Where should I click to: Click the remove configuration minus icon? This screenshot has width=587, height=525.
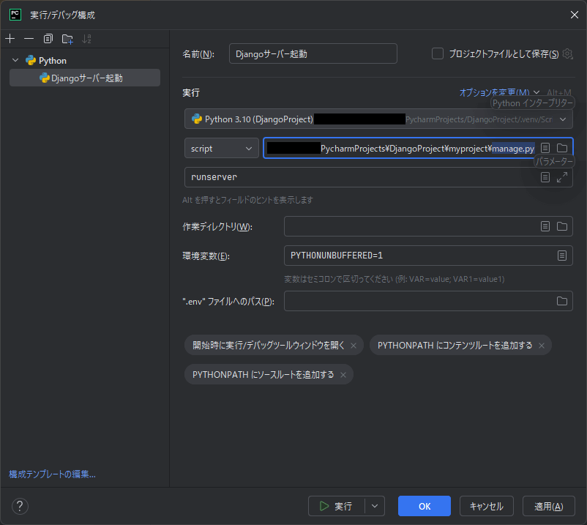coord(29,38)
